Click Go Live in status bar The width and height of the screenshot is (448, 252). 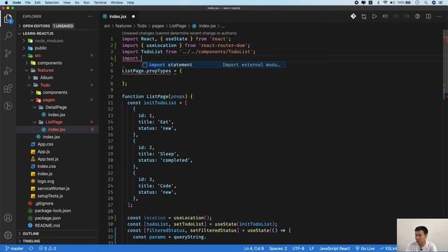[365, 248]
